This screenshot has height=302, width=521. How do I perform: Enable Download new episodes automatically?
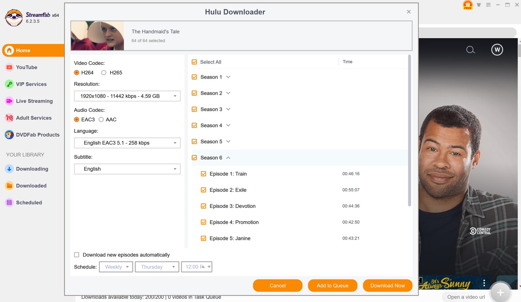pyautogui.click(x=77, y=255)
